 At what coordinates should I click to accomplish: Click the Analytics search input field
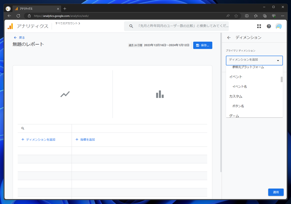point(176,26)
